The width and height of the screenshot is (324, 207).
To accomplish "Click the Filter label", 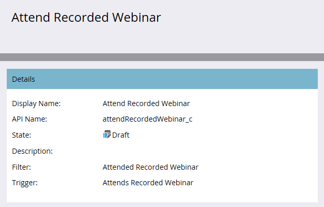I will tap(21, 167).
